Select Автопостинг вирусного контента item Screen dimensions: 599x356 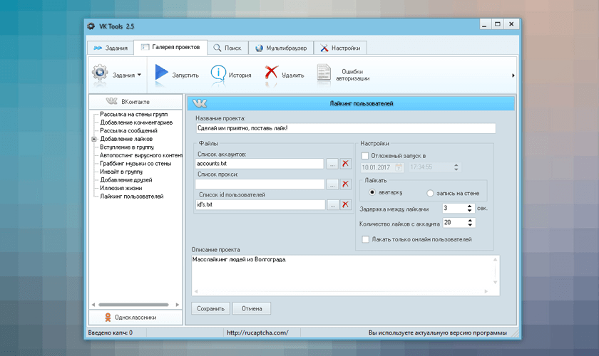(141, 155)
